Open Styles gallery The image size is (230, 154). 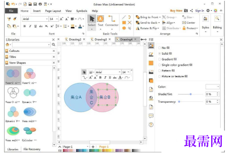coord(205,24)
